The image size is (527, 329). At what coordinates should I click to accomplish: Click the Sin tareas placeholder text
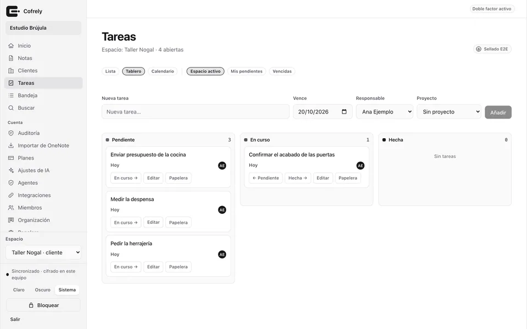tap(445, 156)
